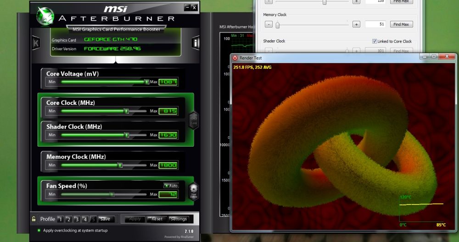Click the User Define fan gear icon
Screen dimensions: 459x242
(x=194, y=191)
